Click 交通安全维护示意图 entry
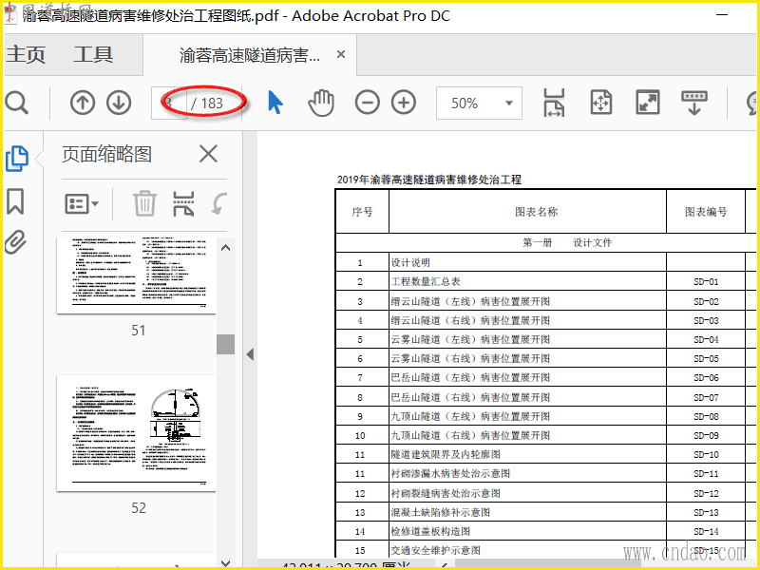This screenshot has width=760, height=570. point(435,550)
